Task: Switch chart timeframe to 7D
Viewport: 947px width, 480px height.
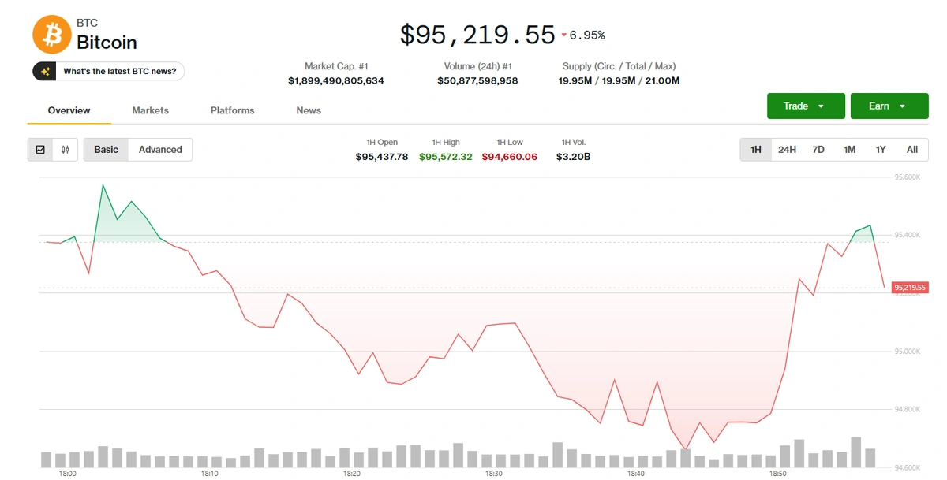Action: coord(818,150)
